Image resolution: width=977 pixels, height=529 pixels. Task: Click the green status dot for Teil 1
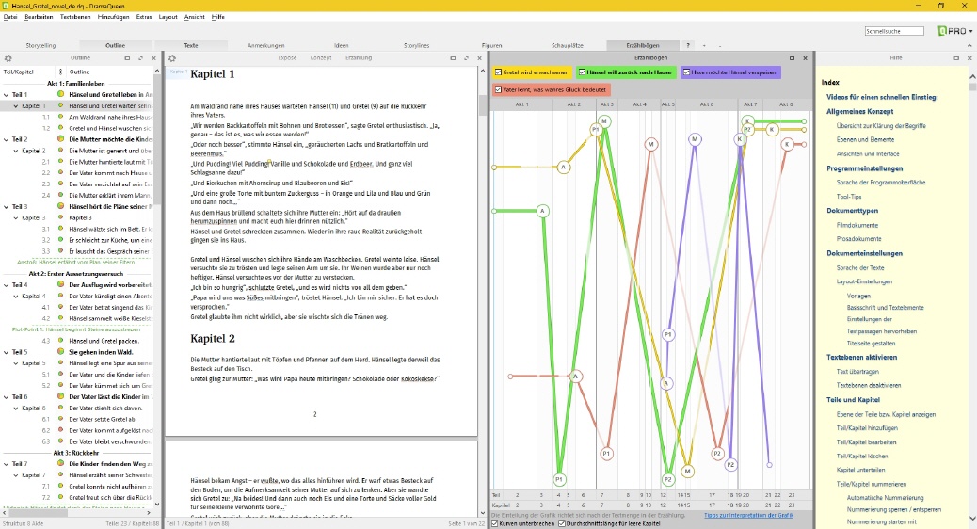[x=61, y=95]
